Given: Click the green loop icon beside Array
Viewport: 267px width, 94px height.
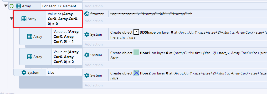Looking at the screenshot, I should [x=12, y=6].
